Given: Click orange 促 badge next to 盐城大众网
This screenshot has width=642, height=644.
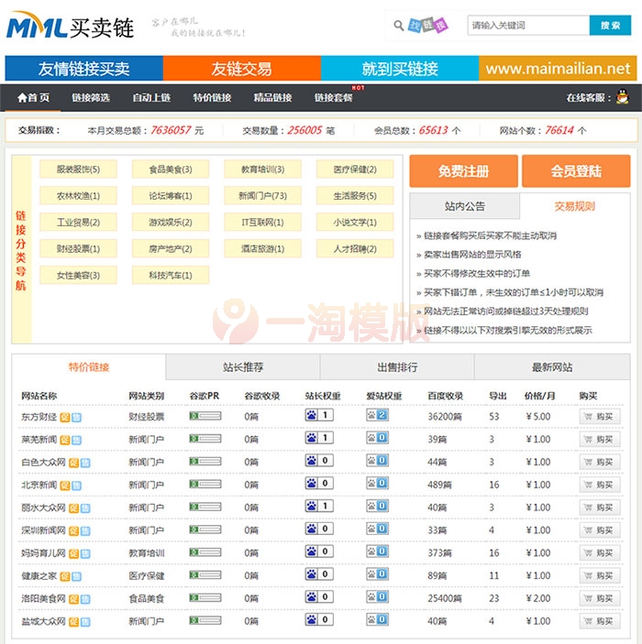Looking at the screenshot, I should click(73, 622).
